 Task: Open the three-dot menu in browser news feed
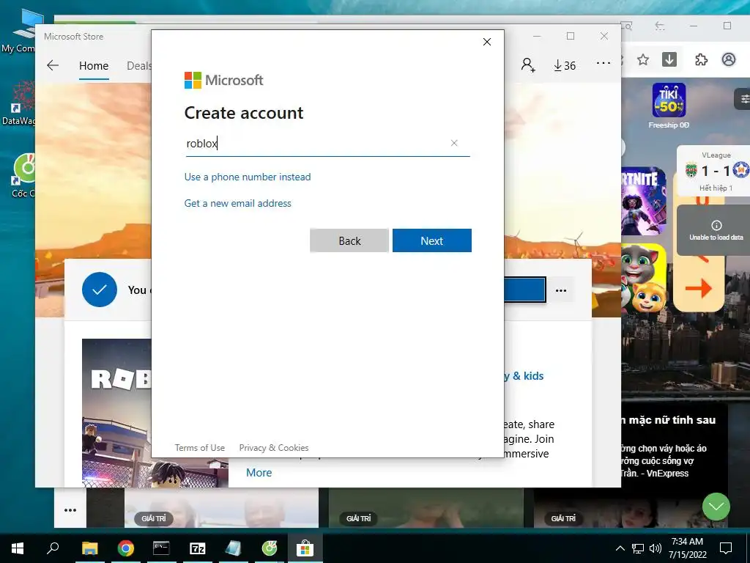70,510
